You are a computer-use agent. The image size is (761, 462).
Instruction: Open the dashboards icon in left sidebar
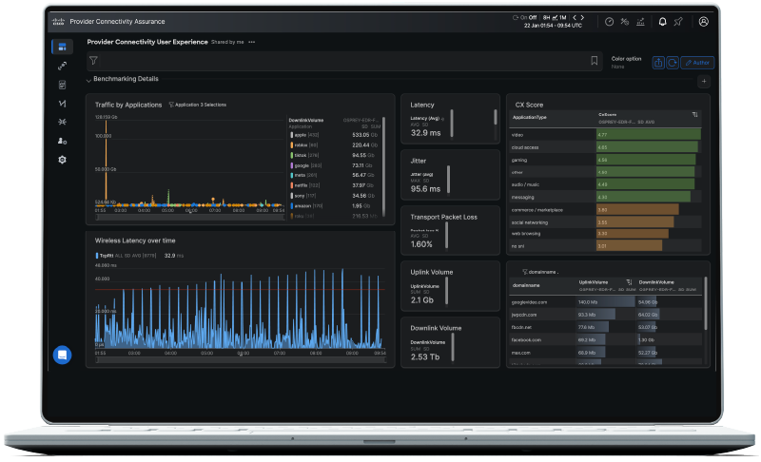tap(62, 47)
